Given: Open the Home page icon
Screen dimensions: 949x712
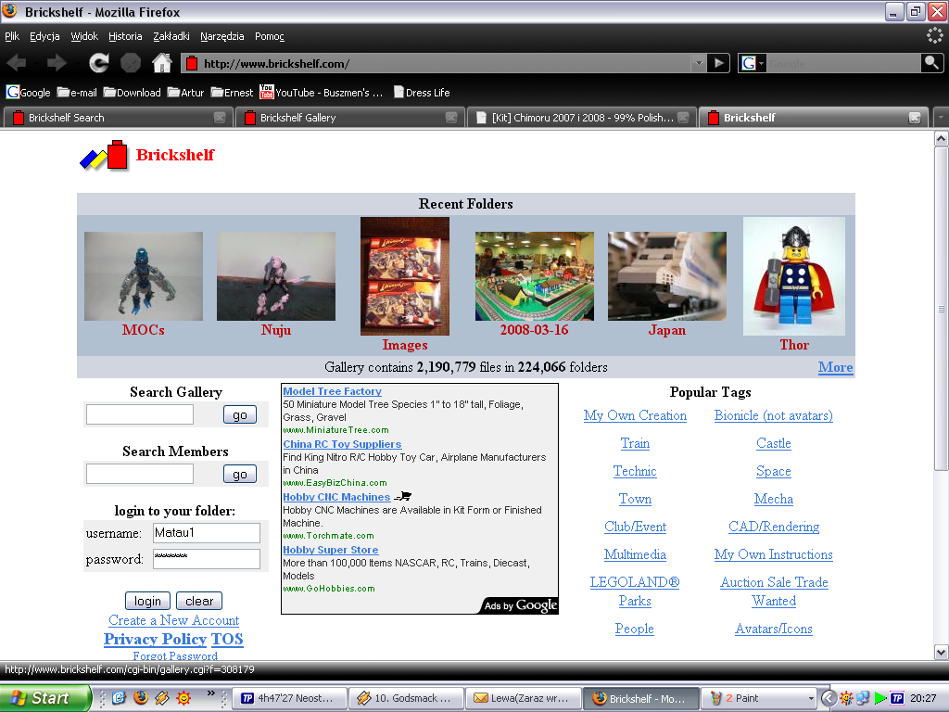Looking at the screenshot, I should click(161, 62).
